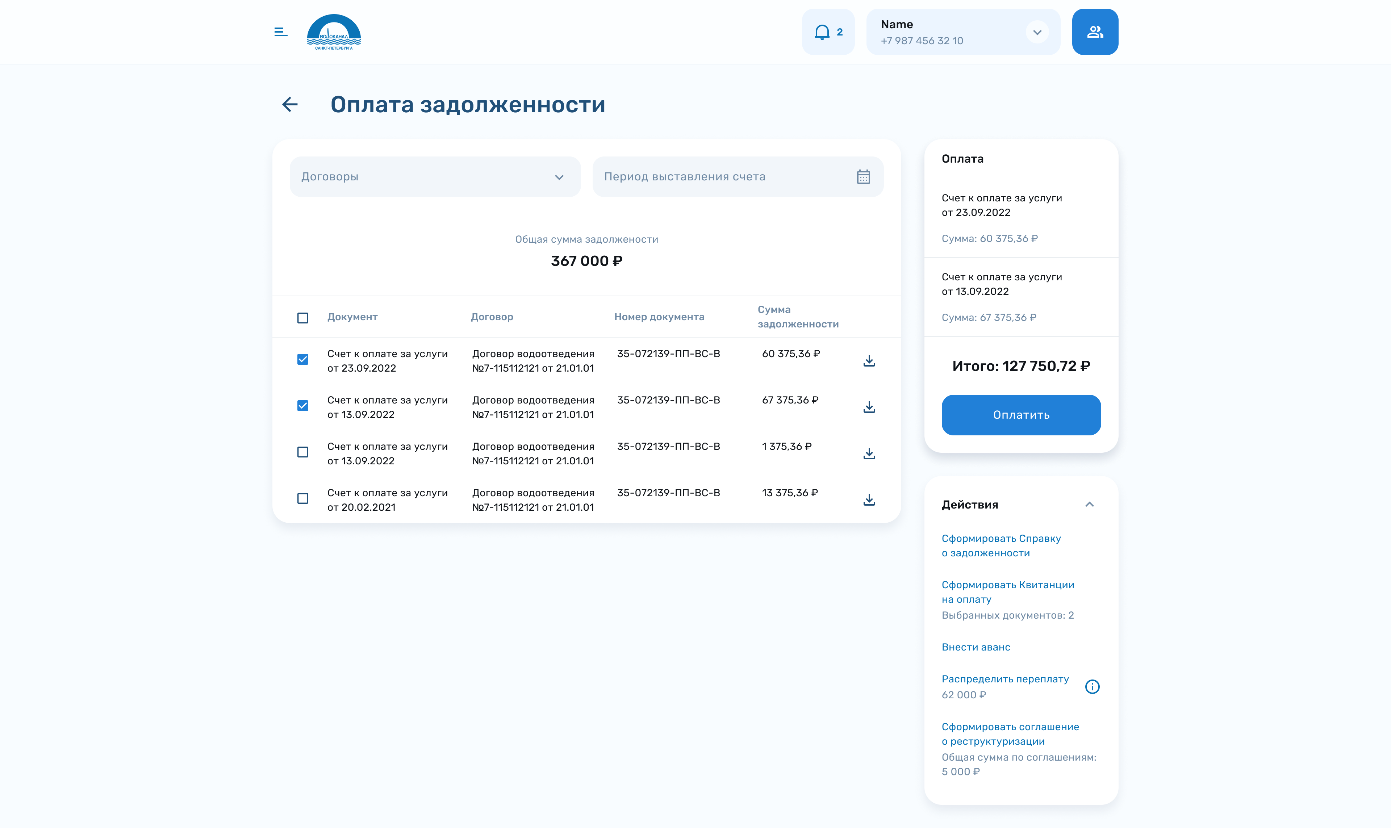Open notifications bell with 2 alerts
The width and height of the screenshot is (1391, 828).
(827, 32)
